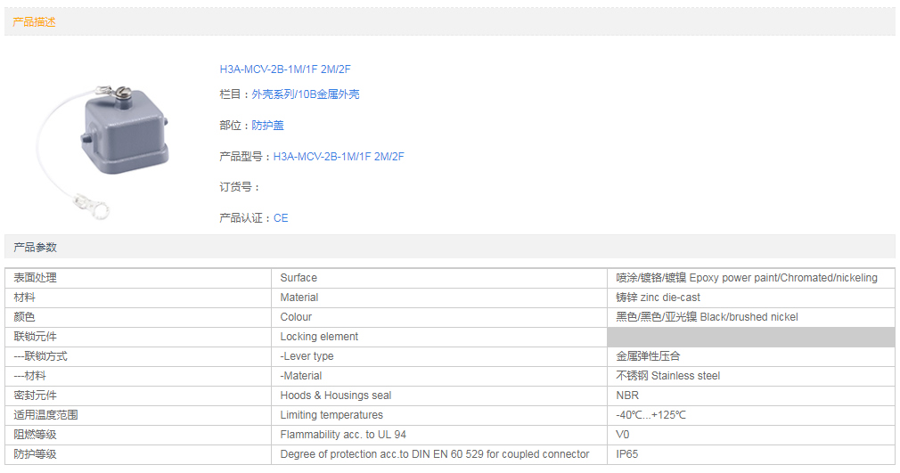Click the Black/brushed nickel colour value

click(x=707, y=317)
